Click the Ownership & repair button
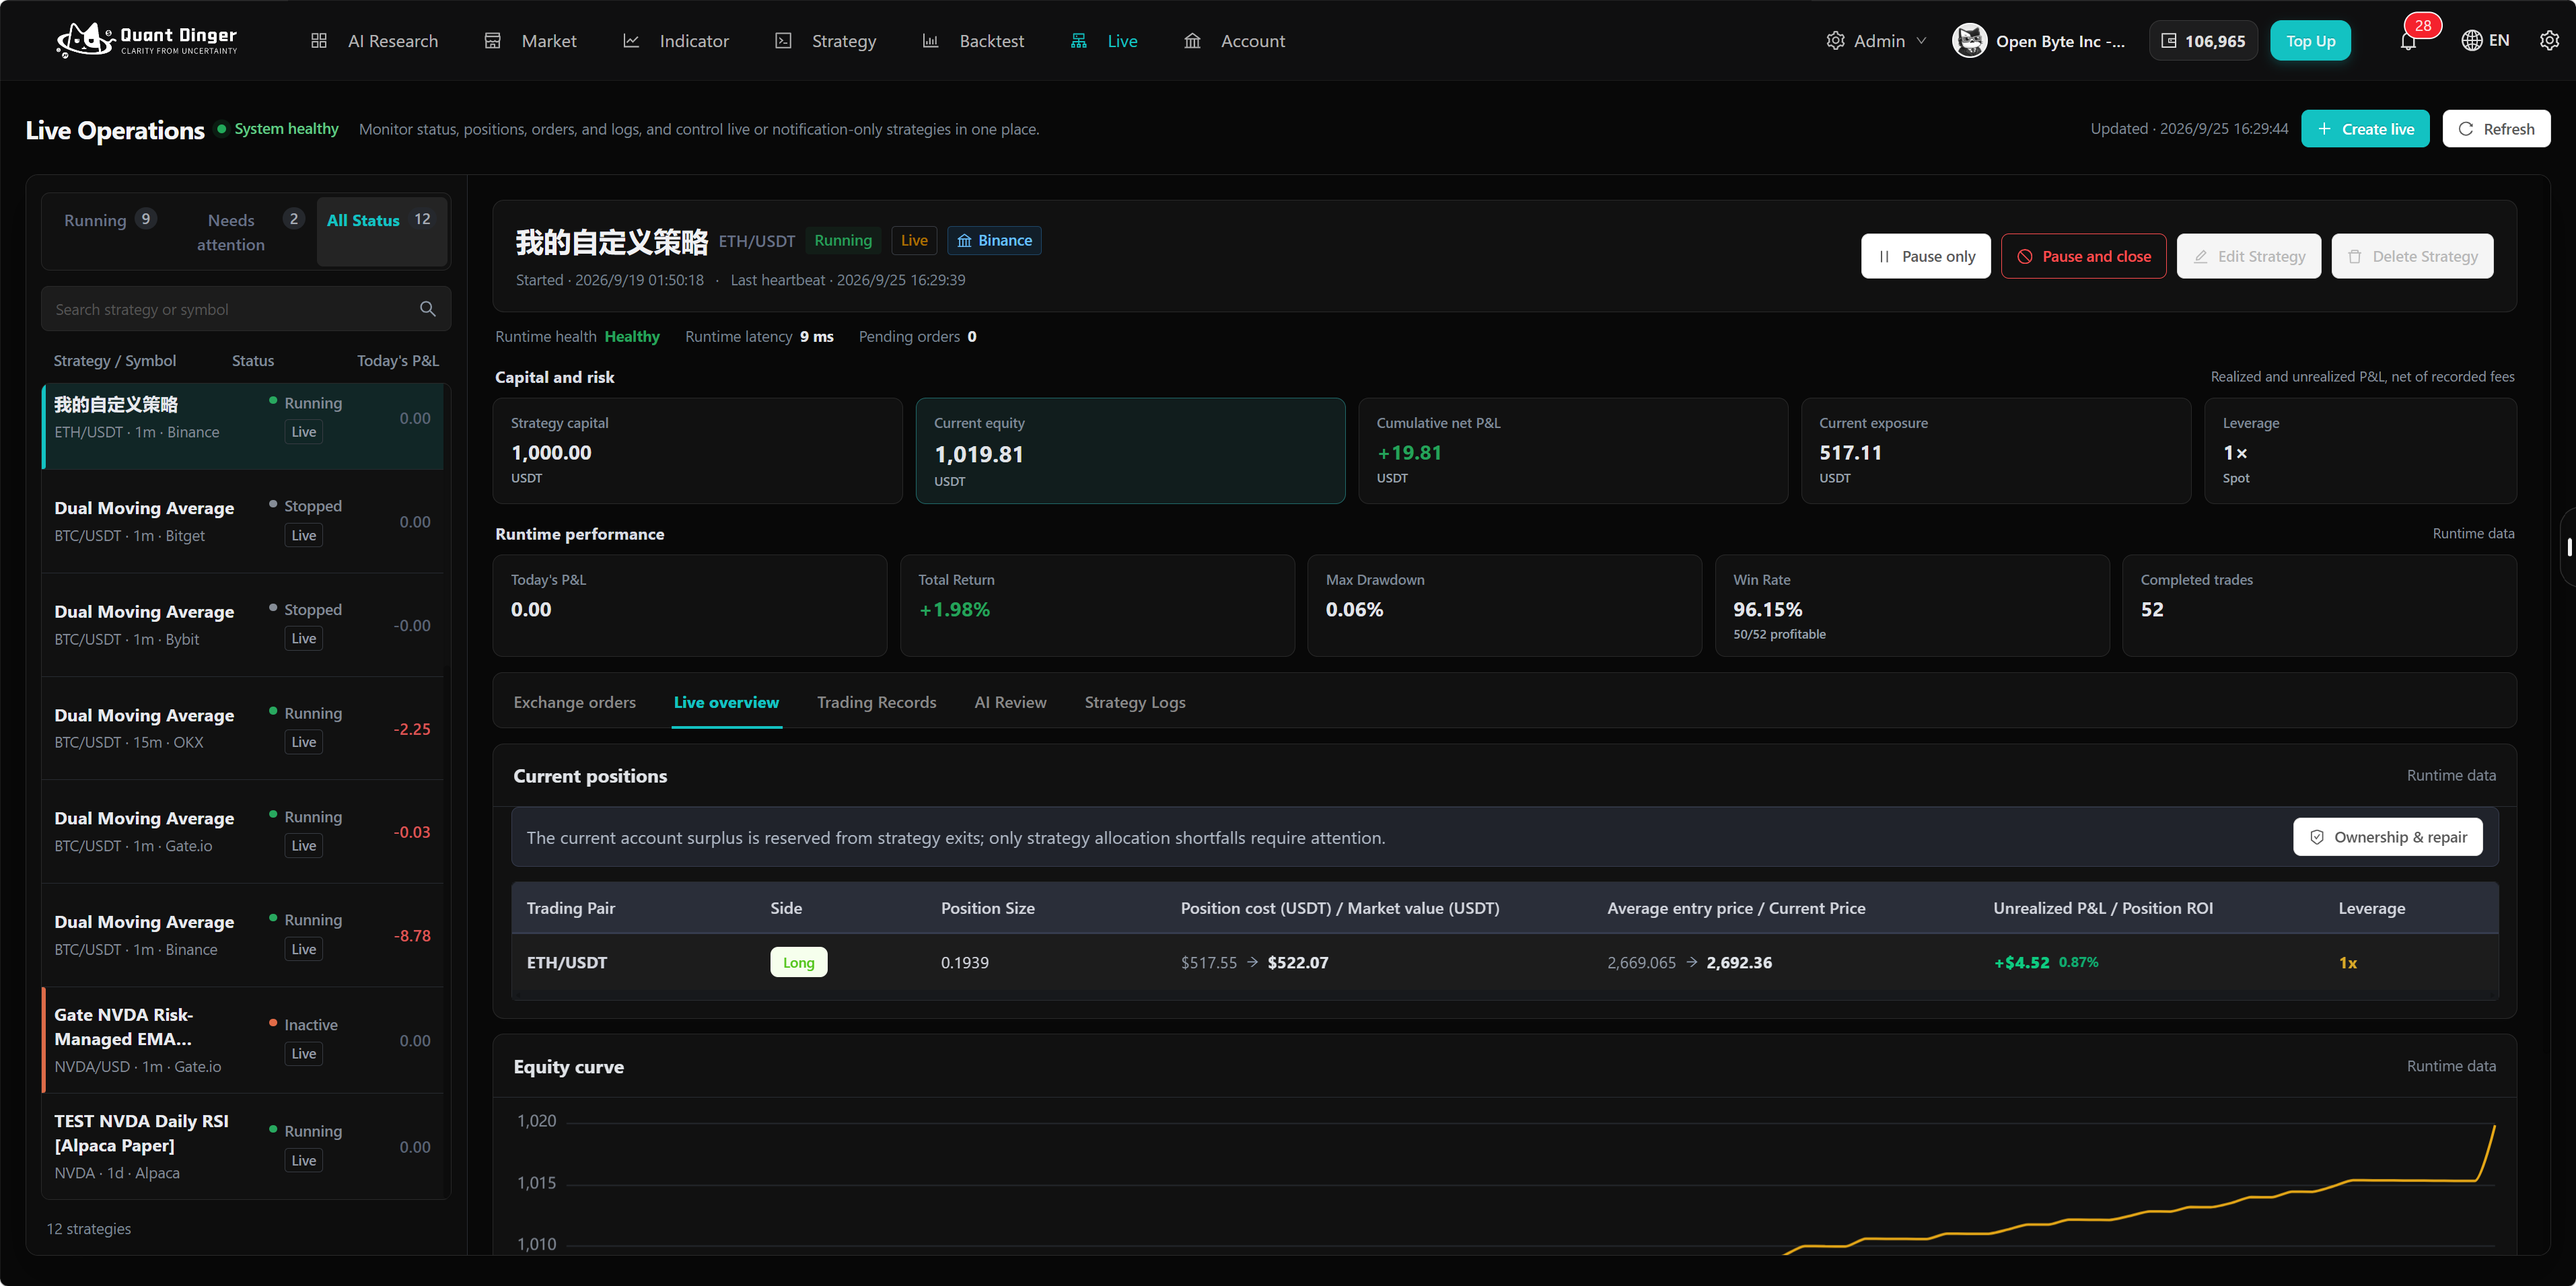Image resolution: width=2576 pixels, height=1286 pixels. point(2387,837)
